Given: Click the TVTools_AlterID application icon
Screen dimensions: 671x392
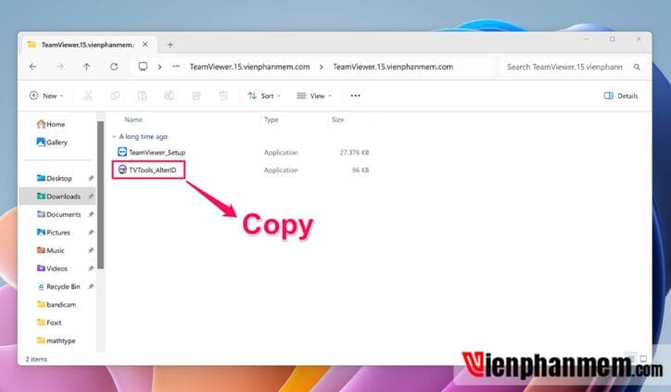Looking at the screenshot, I should tap(122, 170).
